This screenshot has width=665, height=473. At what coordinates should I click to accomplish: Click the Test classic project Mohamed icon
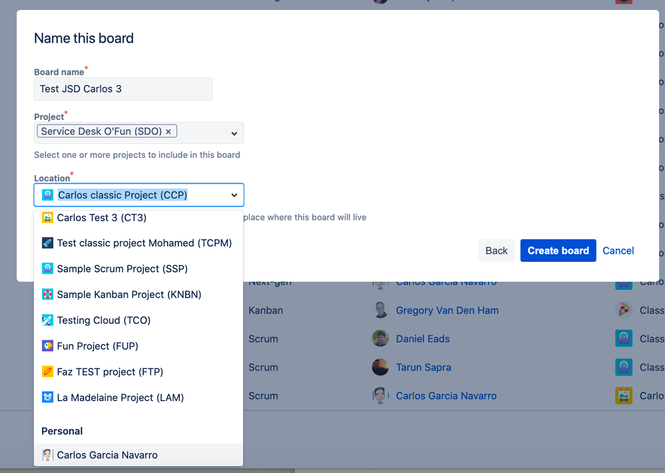[47, 243]
